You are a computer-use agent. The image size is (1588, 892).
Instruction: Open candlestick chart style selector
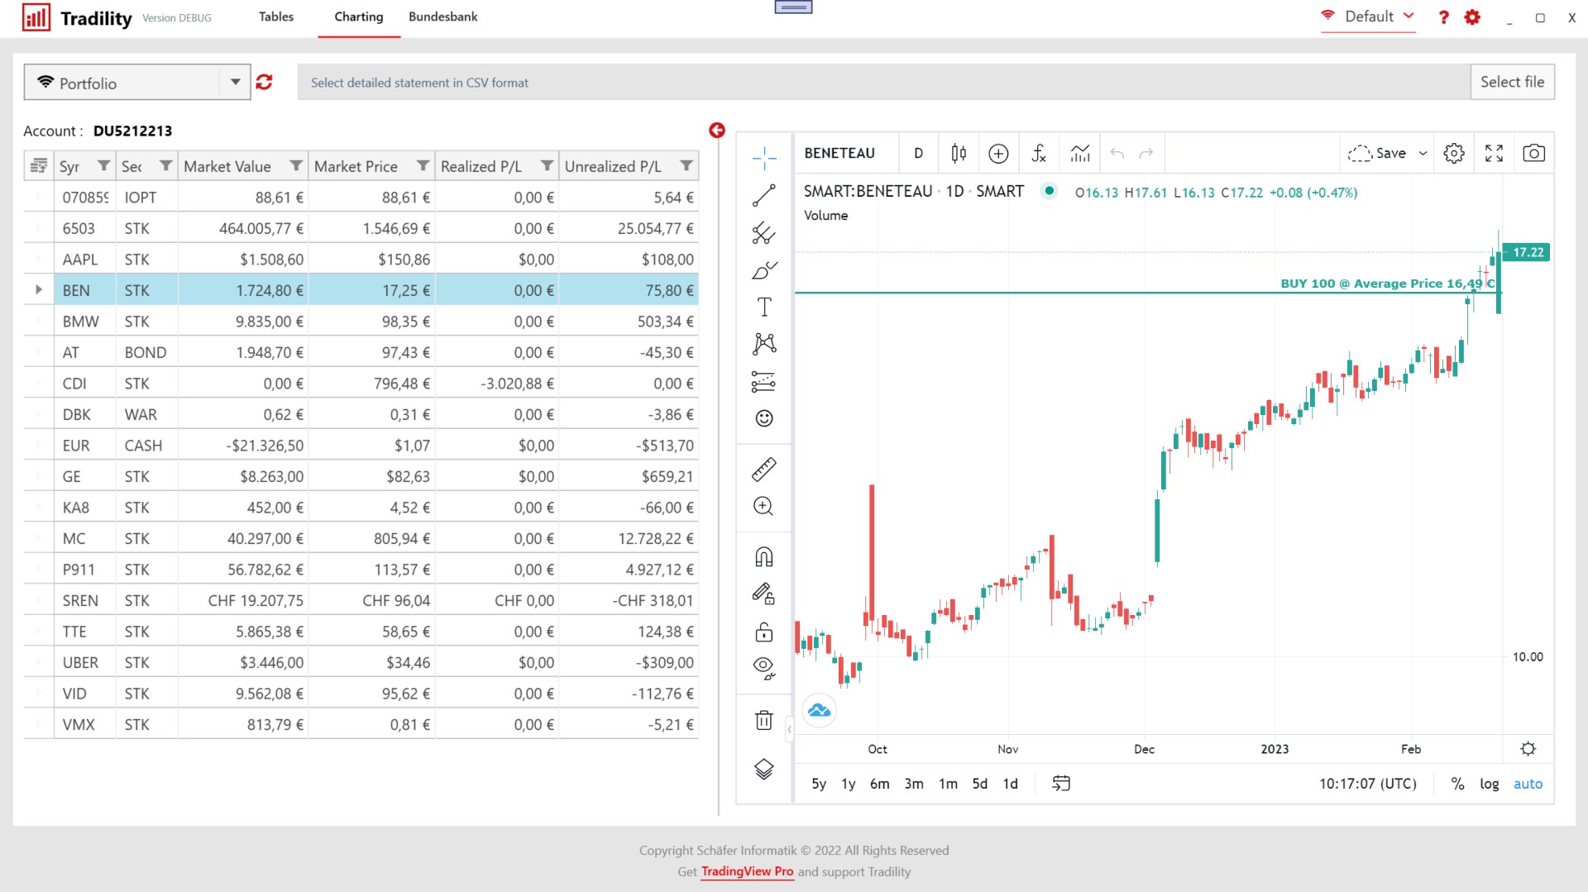tap(959, 153)
